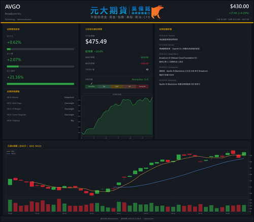The height and width of the screenshot is (222, 254).
Task: Click the progress bar under +2.07%
Action: click(x=41, y=66)
